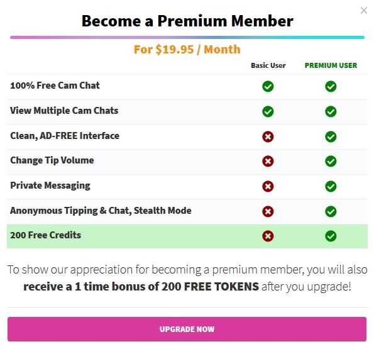Click the Basic User column header
The height and width of the screenshot is (349, 374).
pyautogui.click(x=268, y=65)
